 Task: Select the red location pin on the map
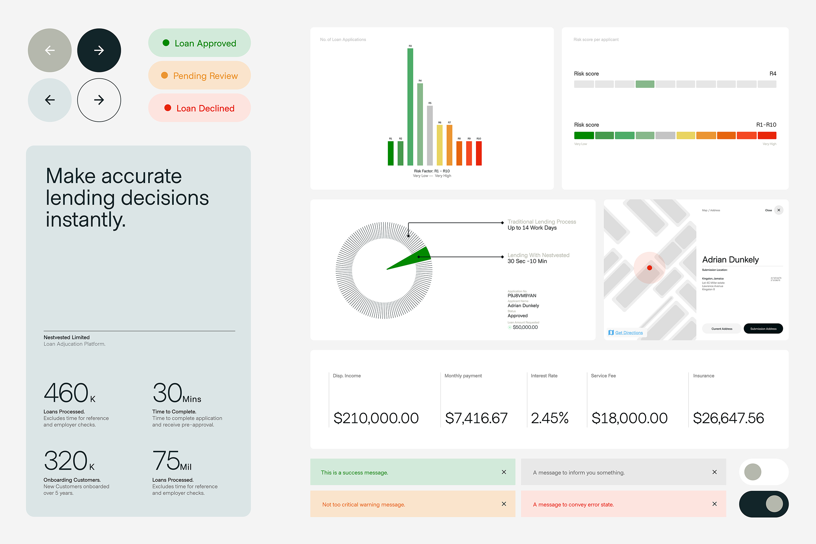pyautogui.click(x=650, y=267)
